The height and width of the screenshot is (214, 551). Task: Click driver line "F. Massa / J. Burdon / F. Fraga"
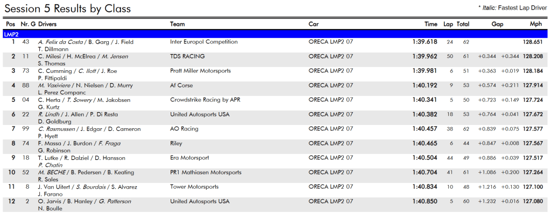[80, 144]
